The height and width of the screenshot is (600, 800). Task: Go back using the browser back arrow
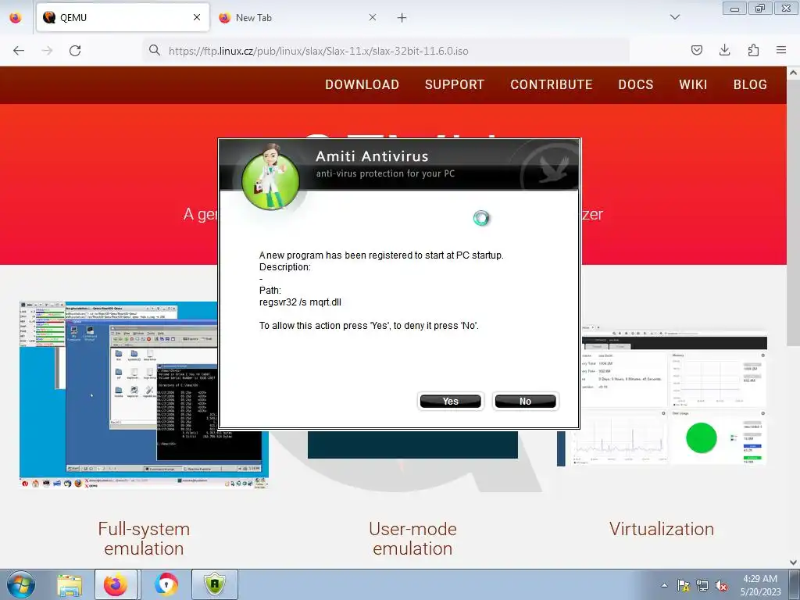click(x=19, y=51)
